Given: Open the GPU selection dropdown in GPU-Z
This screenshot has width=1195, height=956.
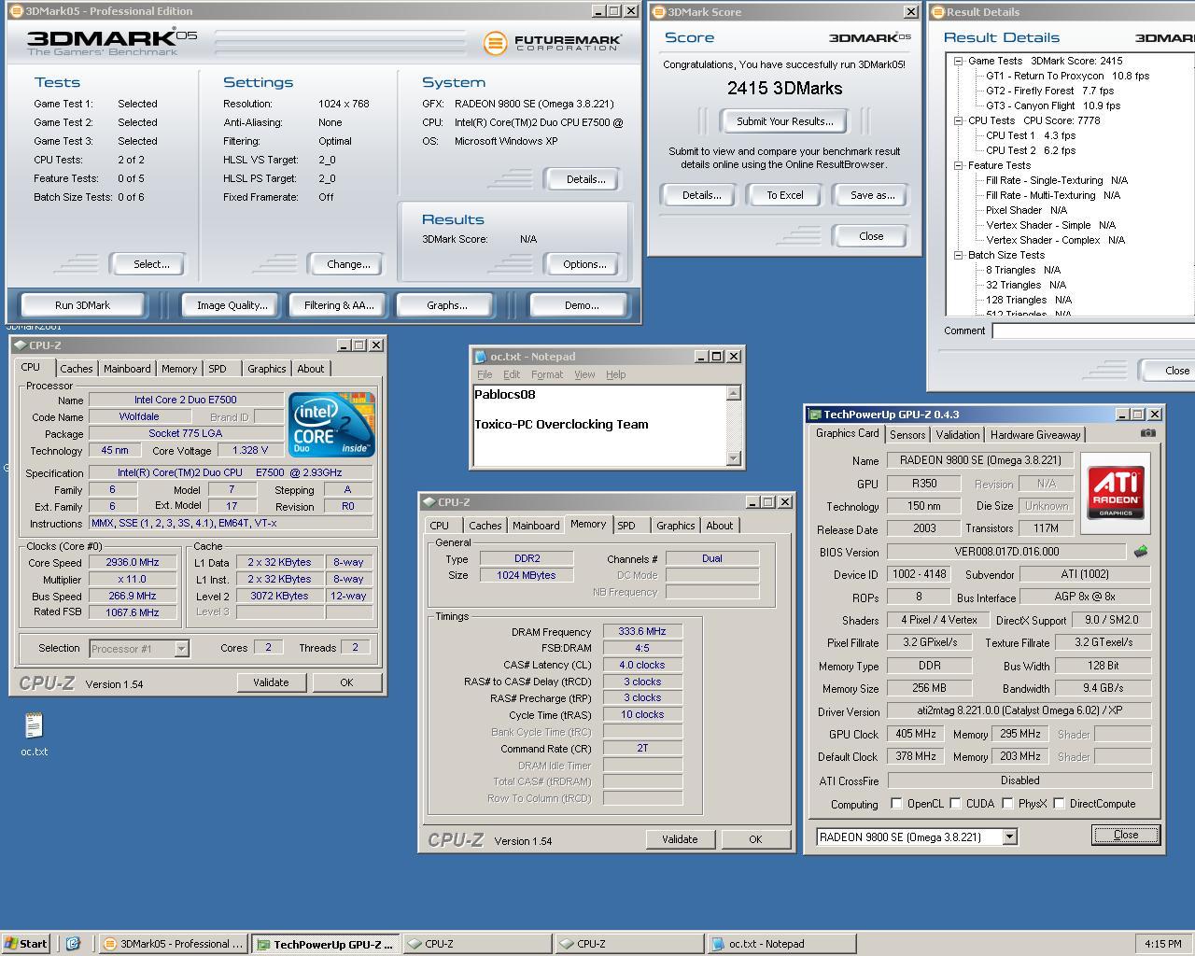Looking at the screenshot, I should tap(1009, 837).
